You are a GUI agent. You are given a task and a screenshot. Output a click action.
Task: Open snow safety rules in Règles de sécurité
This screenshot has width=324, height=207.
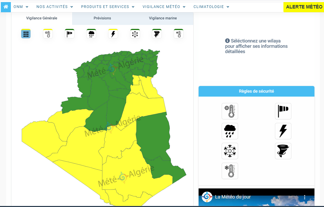[230, 151]
